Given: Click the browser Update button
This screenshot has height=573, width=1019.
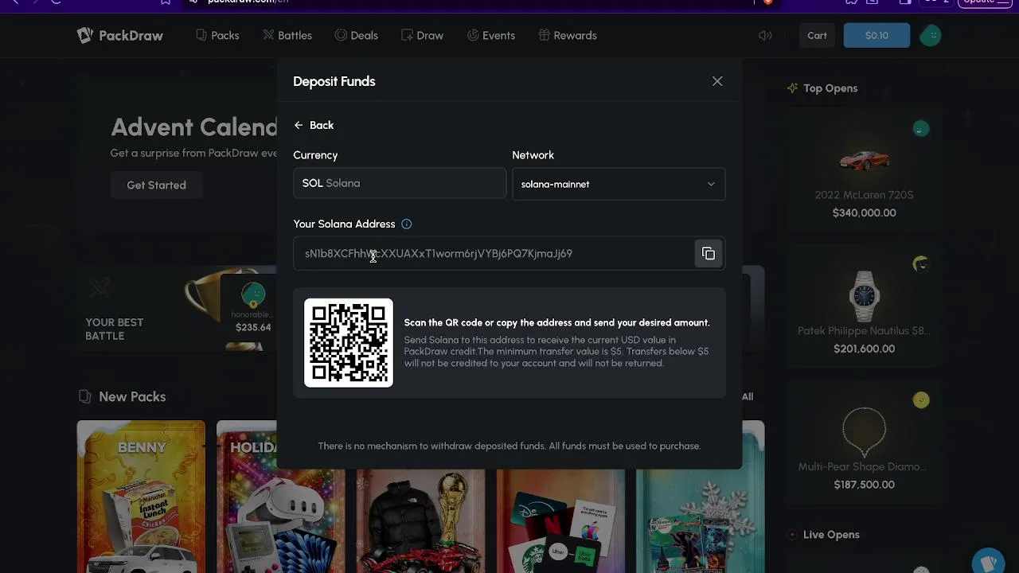Looking at the screenshot, I should point(986,2).
